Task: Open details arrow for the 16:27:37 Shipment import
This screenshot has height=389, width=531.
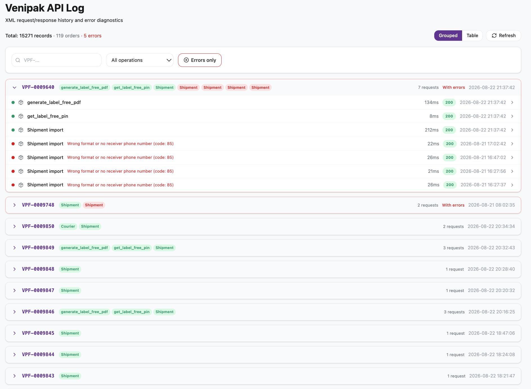Action: (512, 185)
